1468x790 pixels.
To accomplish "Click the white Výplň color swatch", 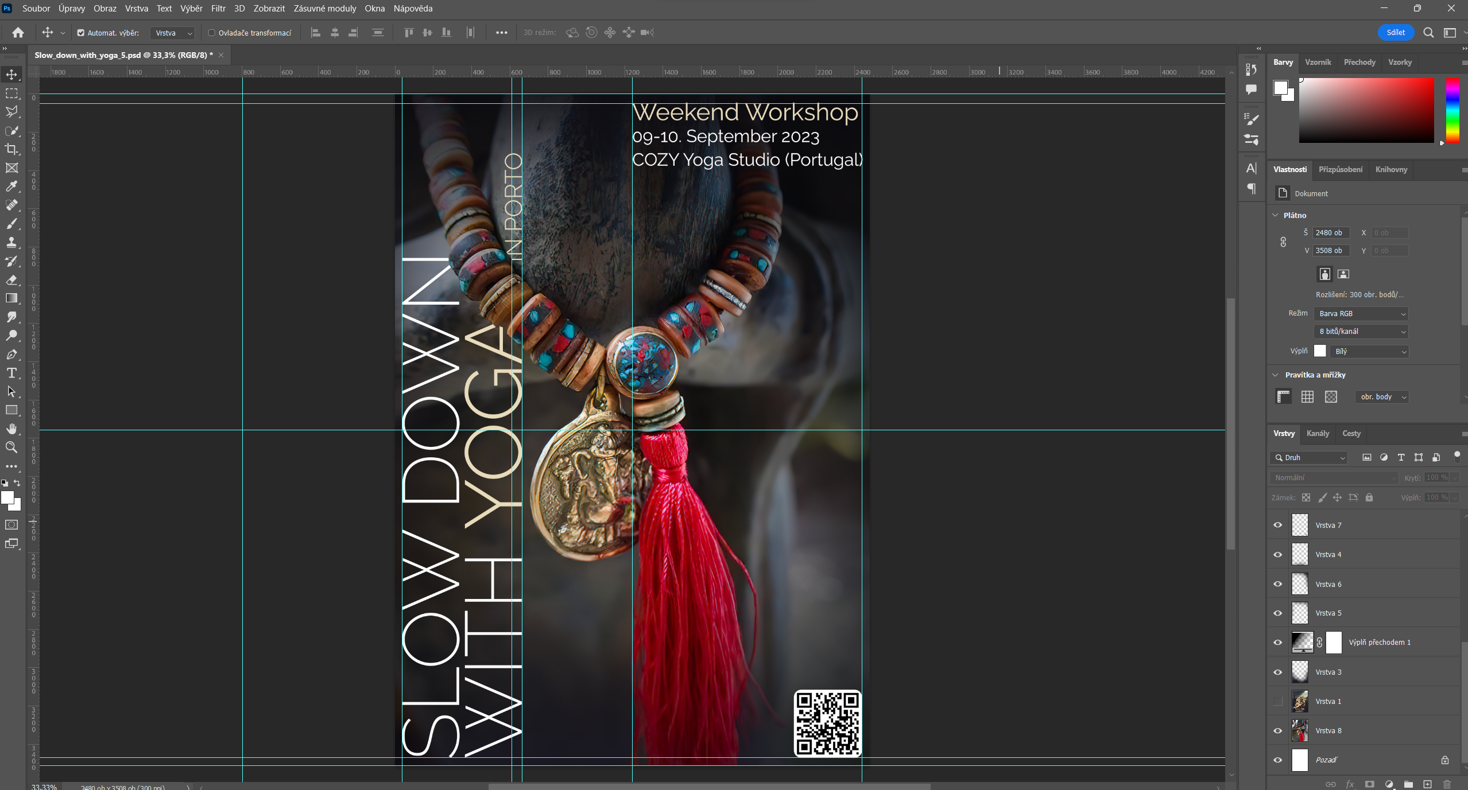I will 1320,351.
